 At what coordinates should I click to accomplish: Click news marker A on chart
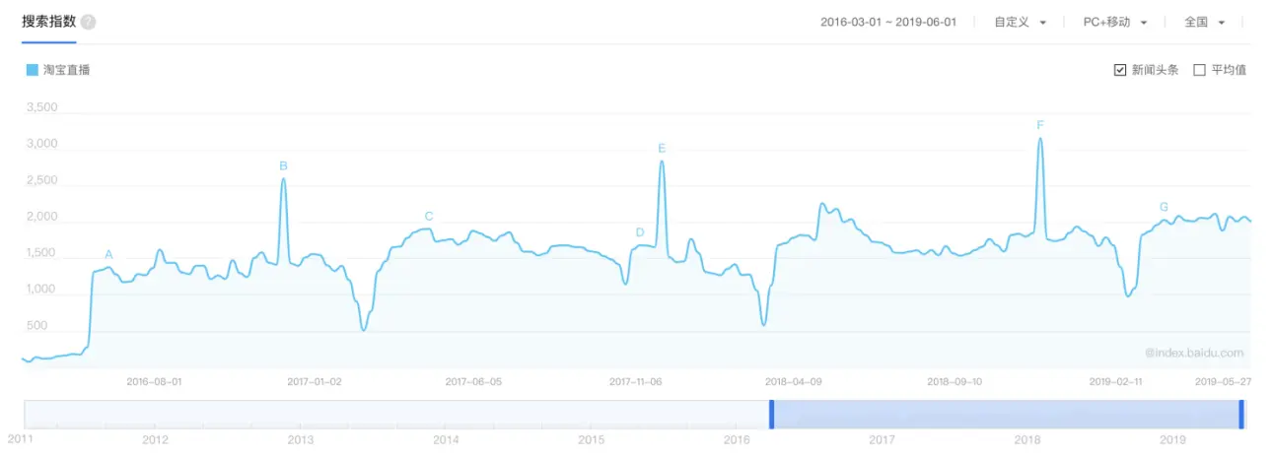[x=108, y=255]
